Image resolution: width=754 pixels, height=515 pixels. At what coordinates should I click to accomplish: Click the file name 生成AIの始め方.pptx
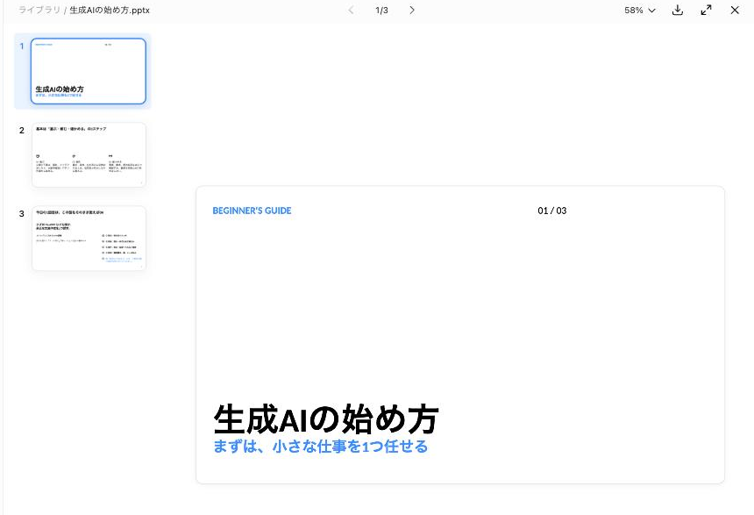coord(110,11)
